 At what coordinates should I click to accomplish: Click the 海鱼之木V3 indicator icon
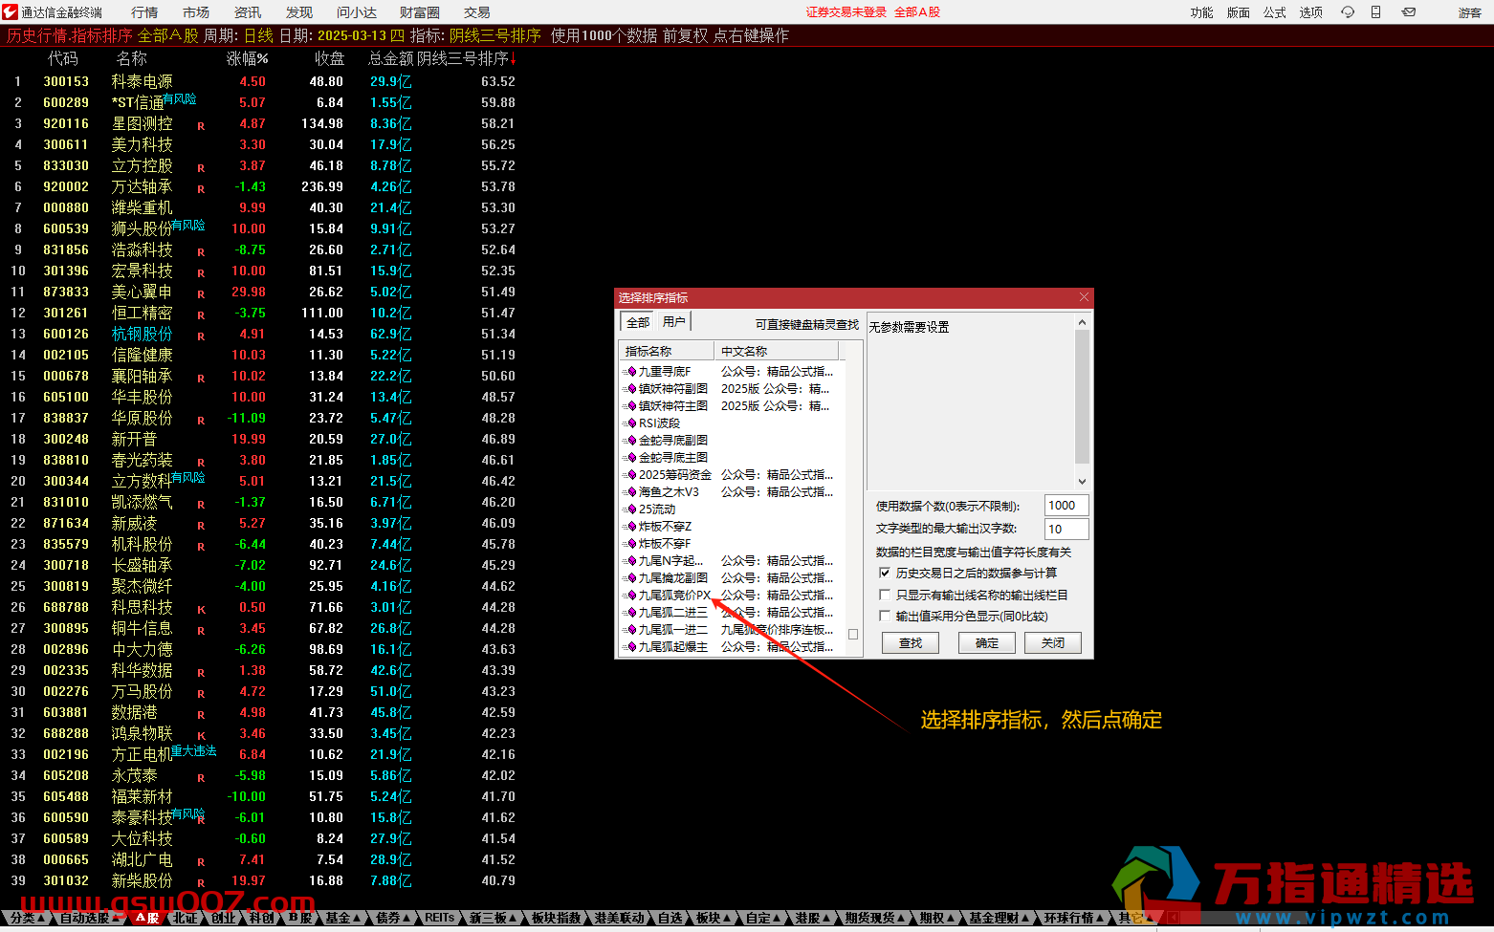coord(631,492)
